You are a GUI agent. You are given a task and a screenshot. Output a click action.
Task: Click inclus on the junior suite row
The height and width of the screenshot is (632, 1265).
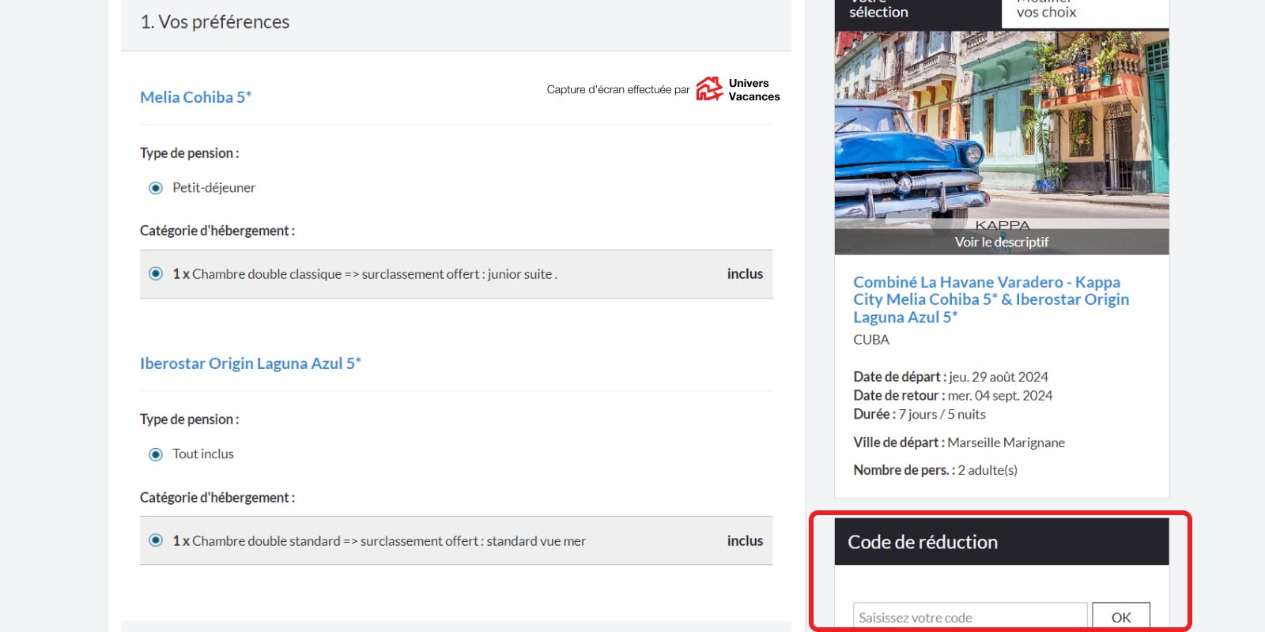(745, 274)
